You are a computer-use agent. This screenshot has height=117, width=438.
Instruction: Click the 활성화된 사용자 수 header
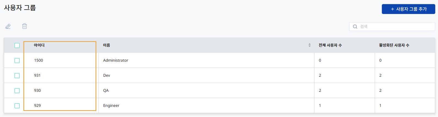(394, 45)
